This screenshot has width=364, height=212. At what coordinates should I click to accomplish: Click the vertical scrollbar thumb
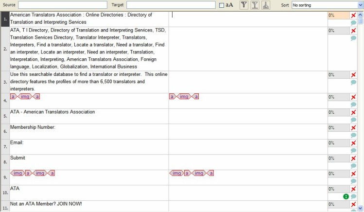[x=360, y=21]
